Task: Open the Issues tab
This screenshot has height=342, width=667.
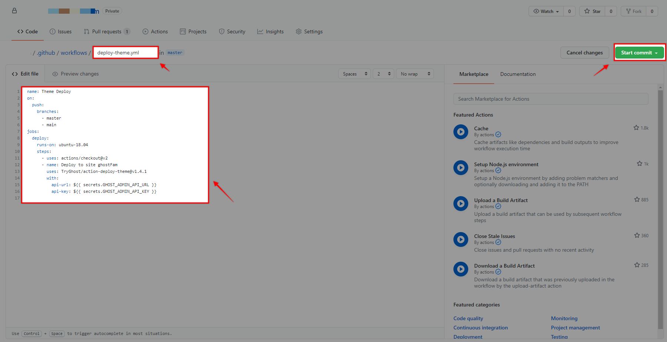Action: tap(61, 31)
